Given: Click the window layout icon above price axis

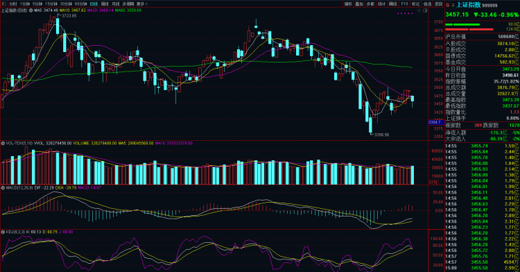Looking at the screenshot, I should pos(425,10).
